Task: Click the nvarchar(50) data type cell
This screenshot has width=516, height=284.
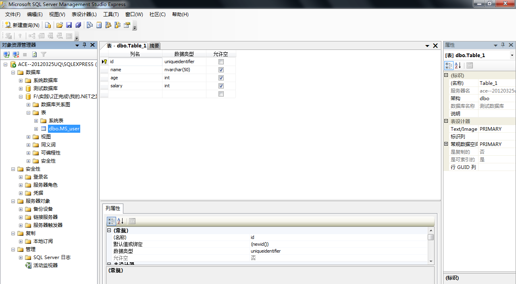Action: click(x=184, y=70)
